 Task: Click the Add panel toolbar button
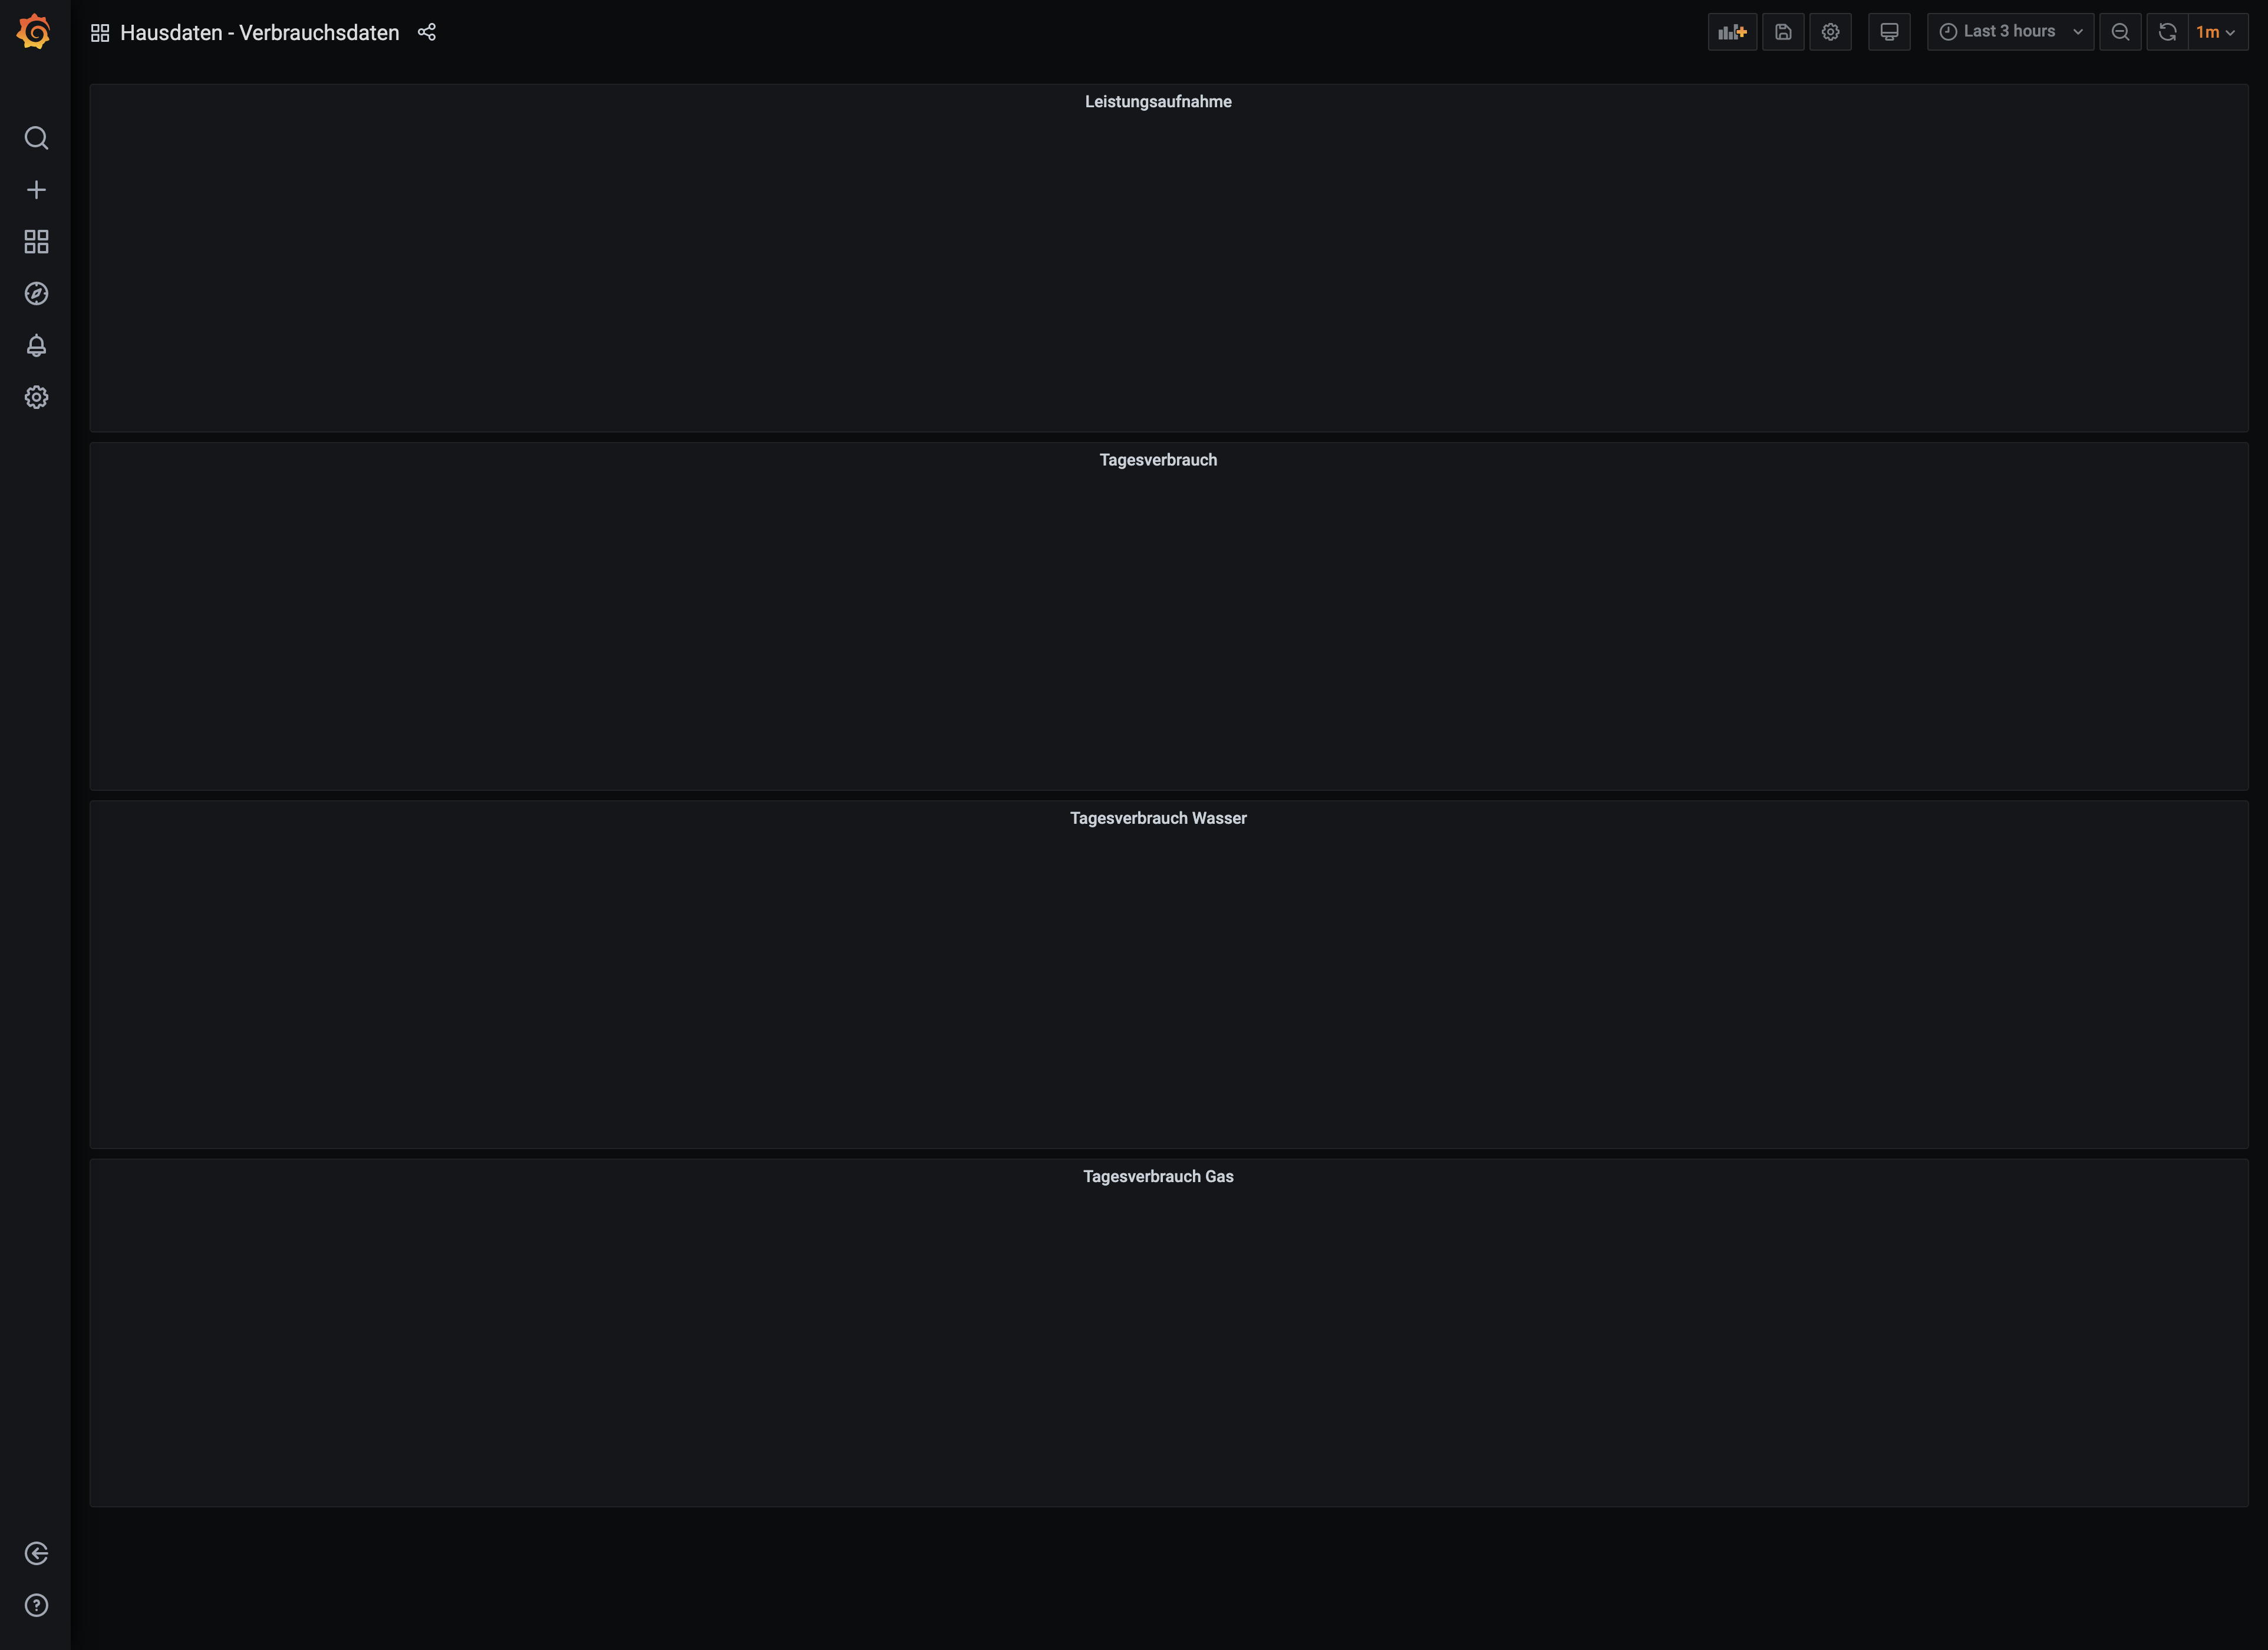(1732, 32)
